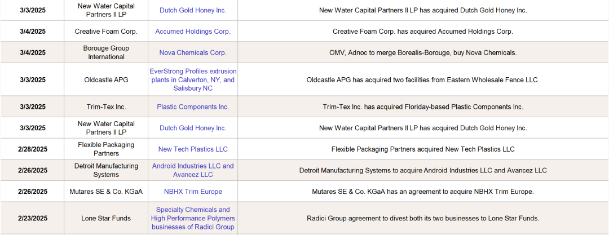This screenshot has width=609, height=235.
Task: Click the Mutares SE & Co. KGaA cell
Action: click(x=106, y=192)
